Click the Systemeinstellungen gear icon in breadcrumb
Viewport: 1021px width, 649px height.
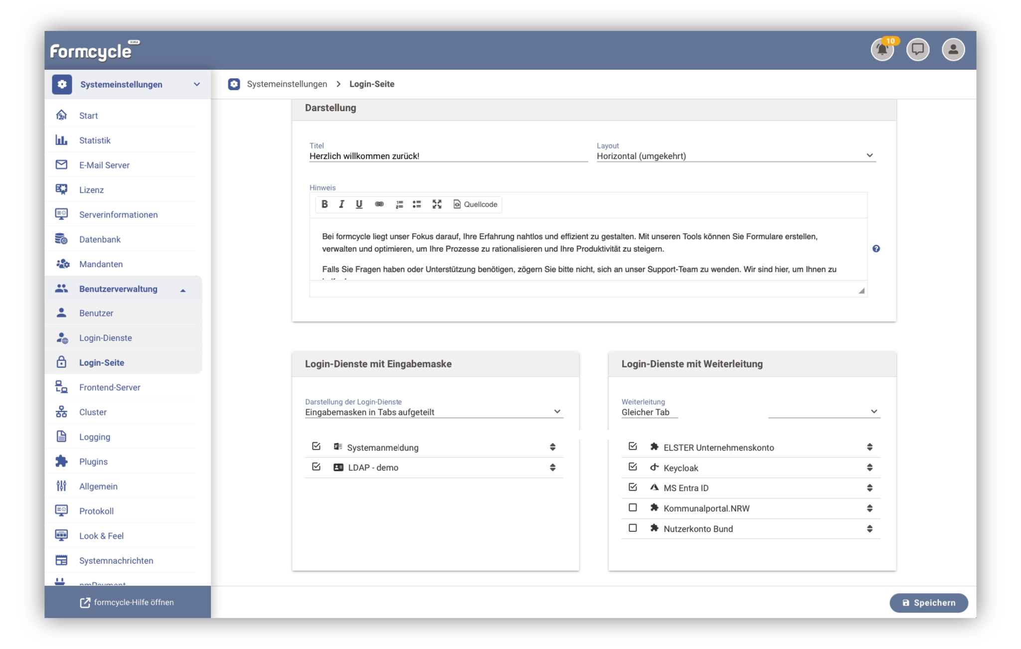[234, 84]
